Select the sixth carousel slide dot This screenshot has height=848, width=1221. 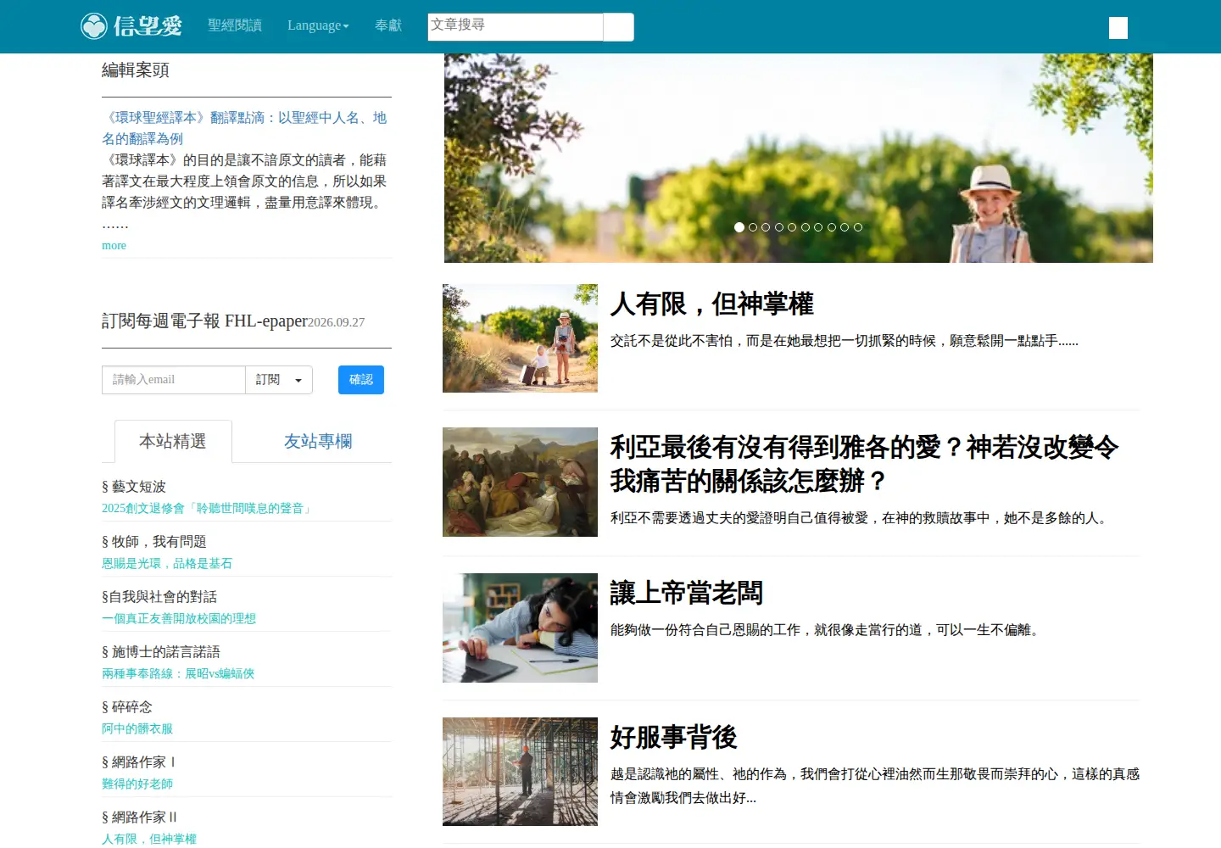[x=806, y=227]
